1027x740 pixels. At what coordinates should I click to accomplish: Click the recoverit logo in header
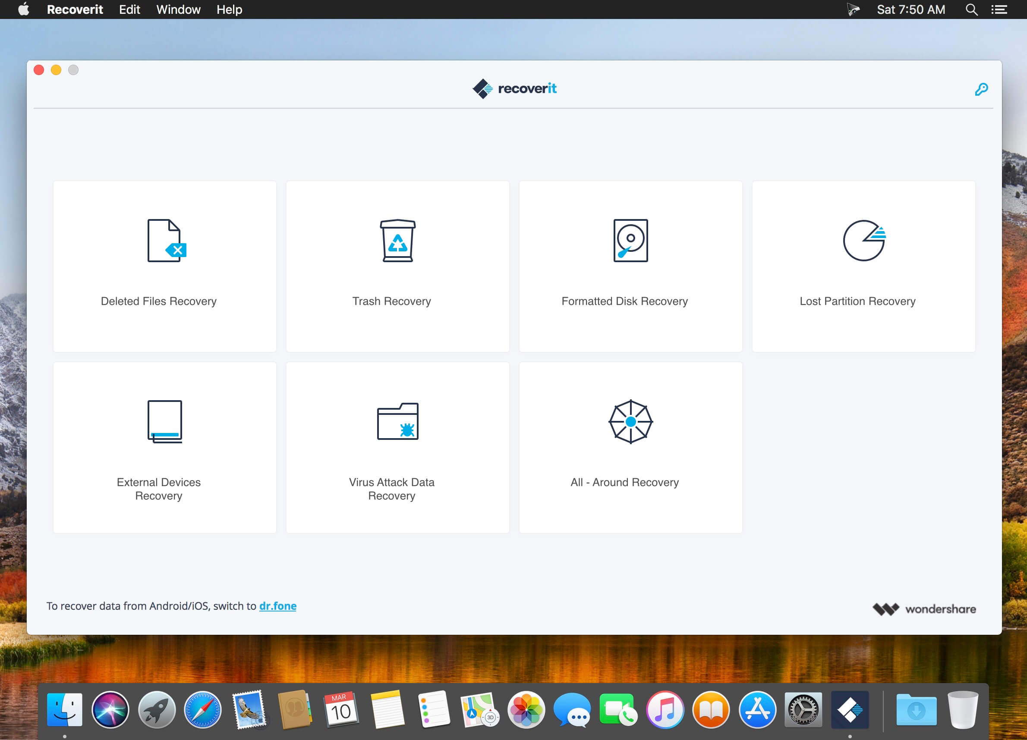pos(514,88)
